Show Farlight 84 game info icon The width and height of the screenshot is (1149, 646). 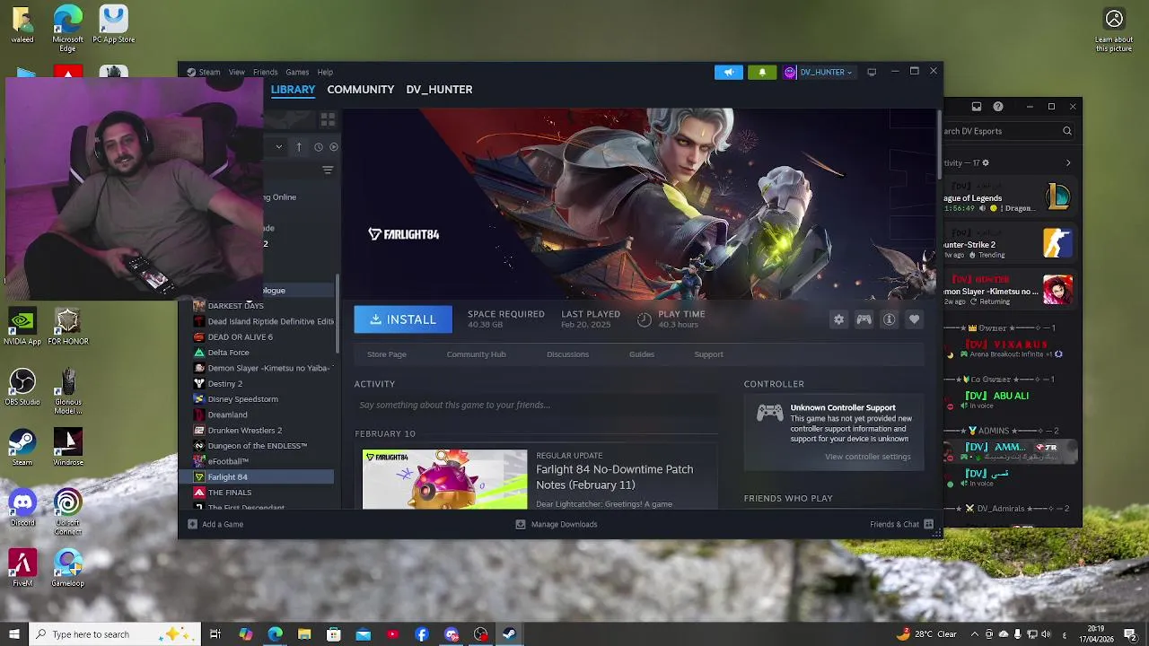point(889,319)
